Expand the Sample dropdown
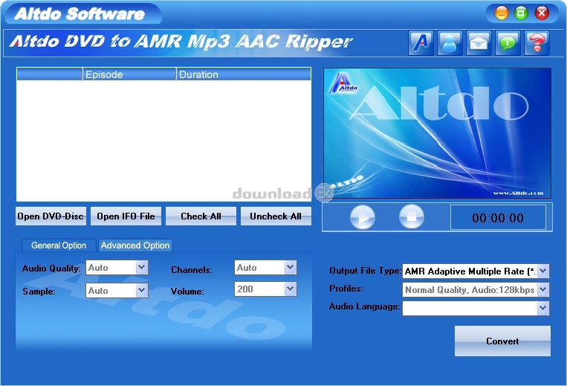This screenshot has height=386, width=567. [142, 291]
